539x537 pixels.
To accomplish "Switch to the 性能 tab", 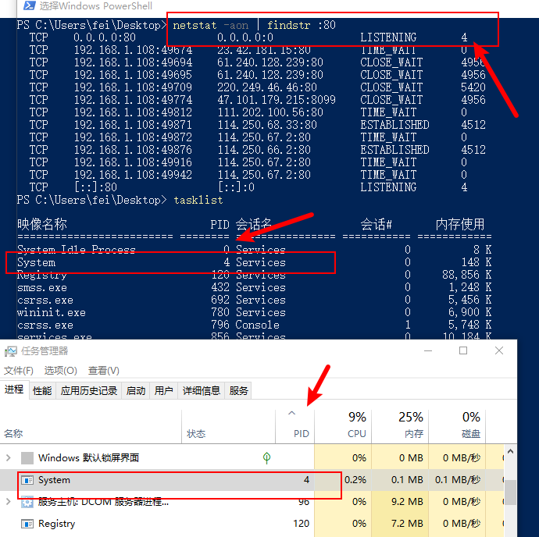I will click(42, 390).
